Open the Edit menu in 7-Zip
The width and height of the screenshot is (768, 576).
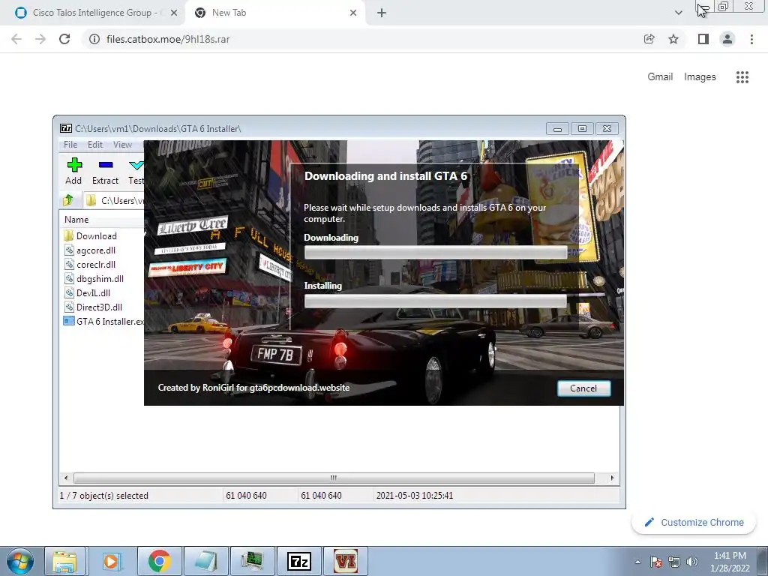95,145
